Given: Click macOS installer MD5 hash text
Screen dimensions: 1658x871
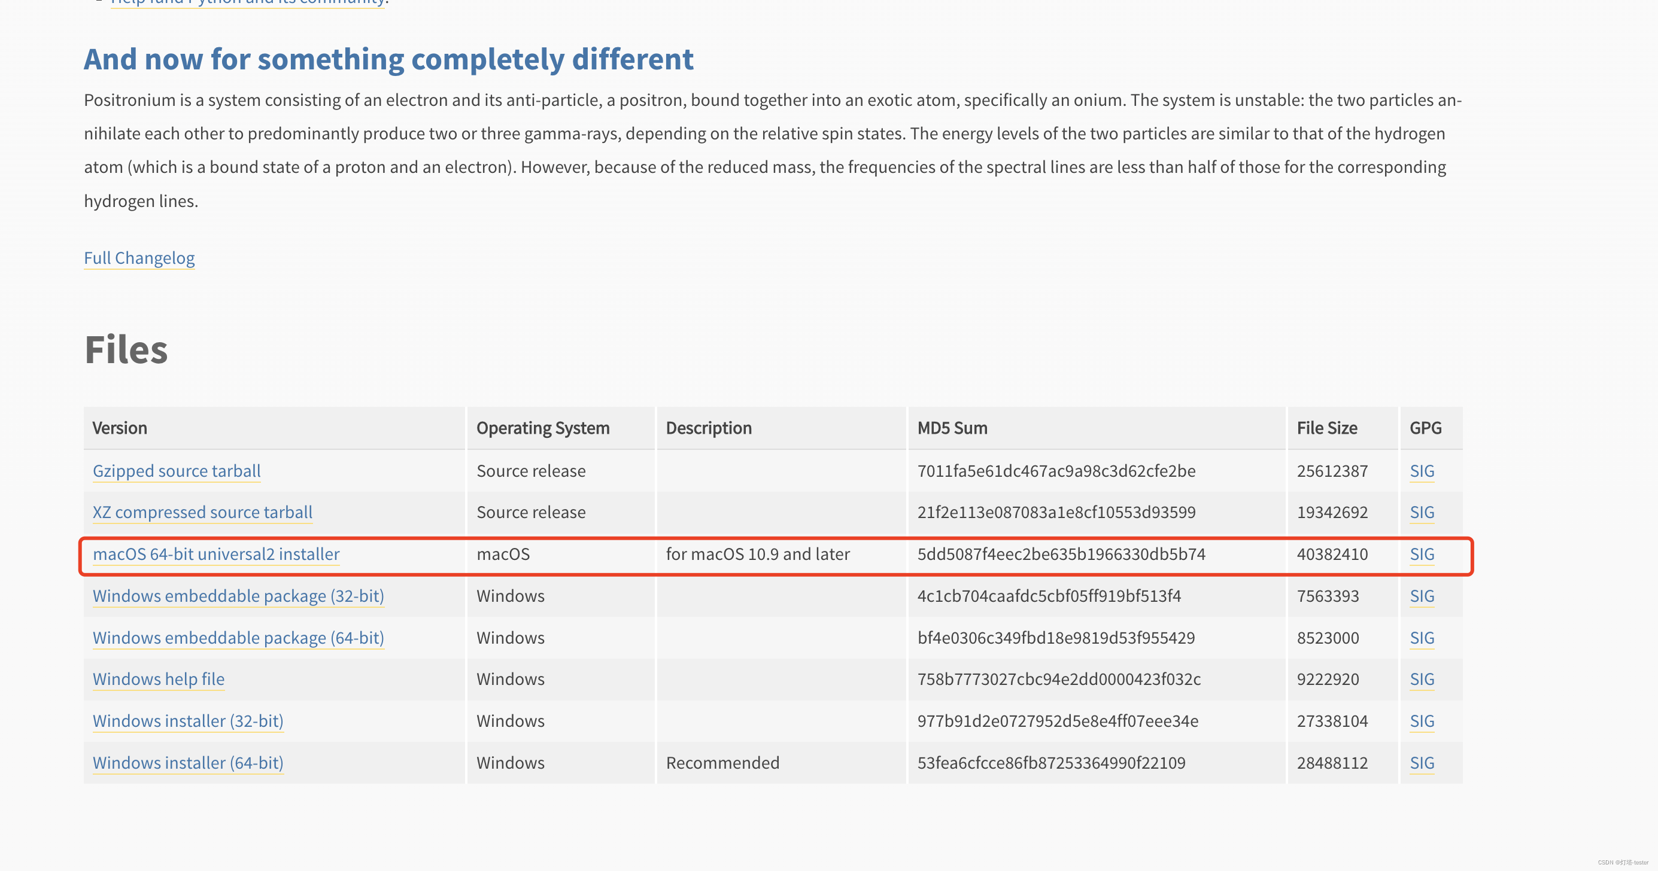Looking at the screenshot, I should [x=1061, y=554].
